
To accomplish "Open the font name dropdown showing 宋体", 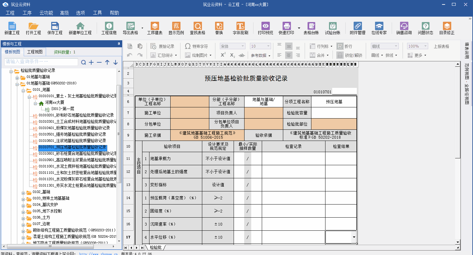I will [x=232, y=46].
